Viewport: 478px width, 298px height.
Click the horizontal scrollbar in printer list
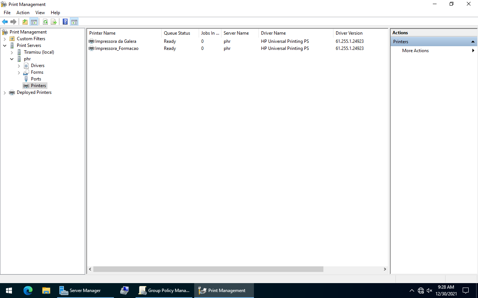pos(208,269)
